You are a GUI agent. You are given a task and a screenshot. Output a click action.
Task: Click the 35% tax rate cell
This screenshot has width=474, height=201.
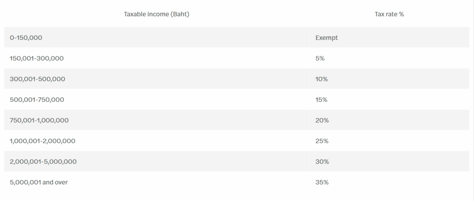coord(389,182)
